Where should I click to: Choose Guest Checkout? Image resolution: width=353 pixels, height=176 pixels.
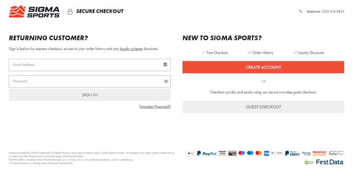[263, 107]
